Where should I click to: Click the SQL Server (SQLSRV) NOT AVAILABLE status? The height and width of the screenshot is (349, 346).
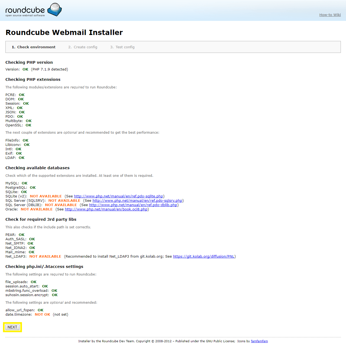click(64, 201)
